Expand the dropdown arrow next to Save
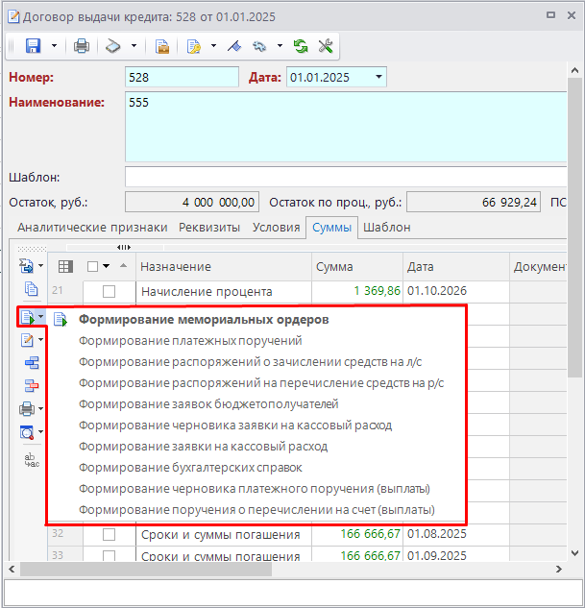 [x=54, y=45]
